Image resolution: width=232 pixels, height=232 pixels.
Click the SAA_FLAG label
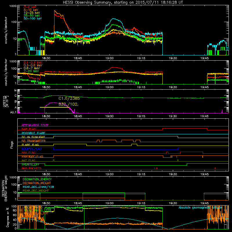28,153
